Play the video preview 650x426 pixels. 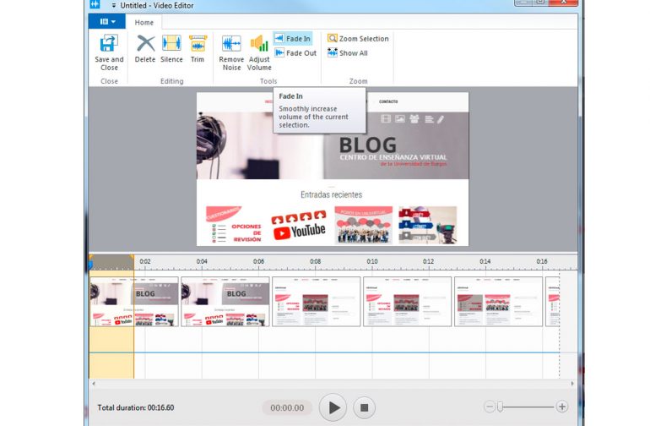[x=333, y=407]
